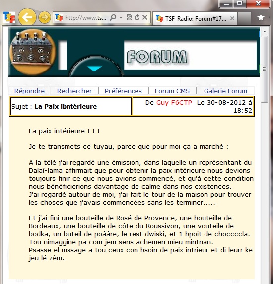The width and height of the screenshot is (273, 284).
Task: Open the Préférences menu item
Action: pos(123,91)
